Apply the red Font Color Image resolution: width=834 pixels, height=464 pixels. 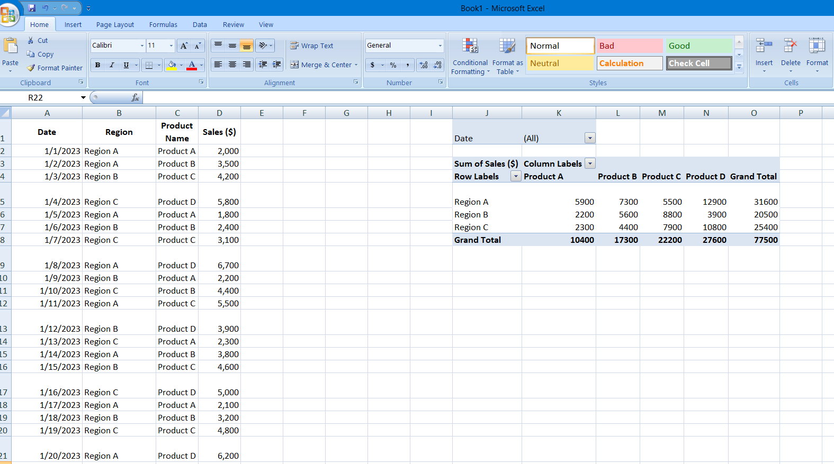pyautogui.click(x=192, y=65)
